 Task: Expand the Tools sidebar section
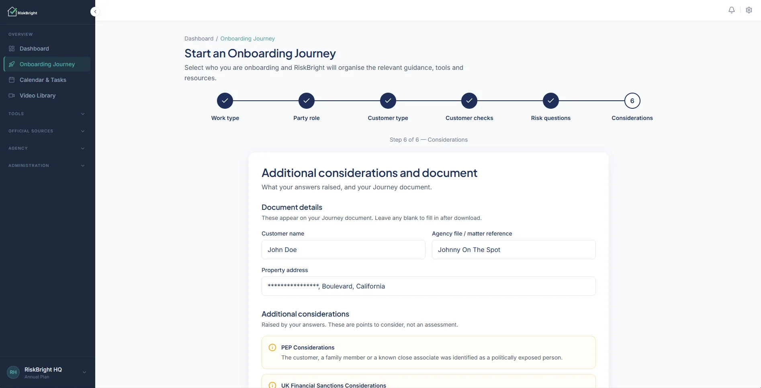coord(47,114)
